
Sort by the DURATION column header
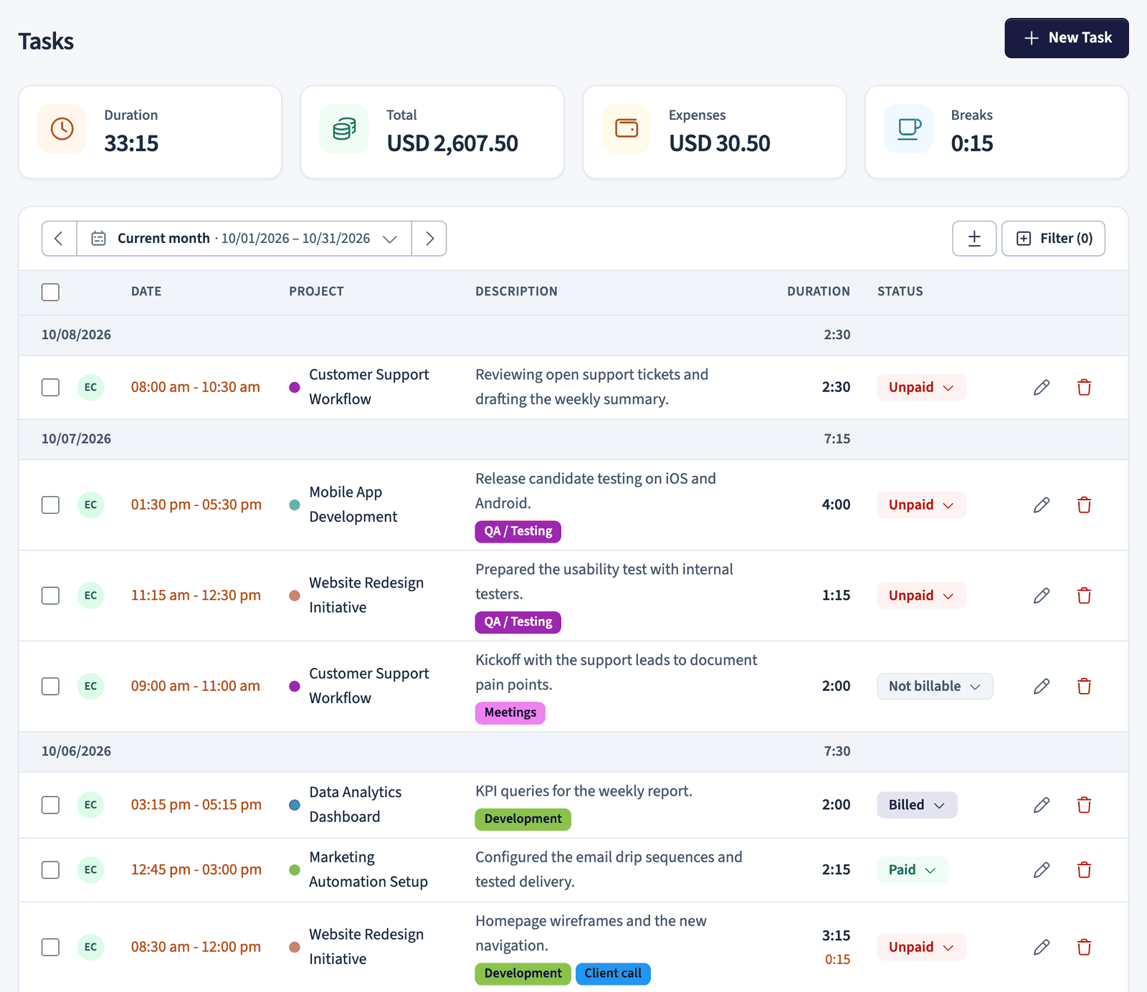pos(818,292)
